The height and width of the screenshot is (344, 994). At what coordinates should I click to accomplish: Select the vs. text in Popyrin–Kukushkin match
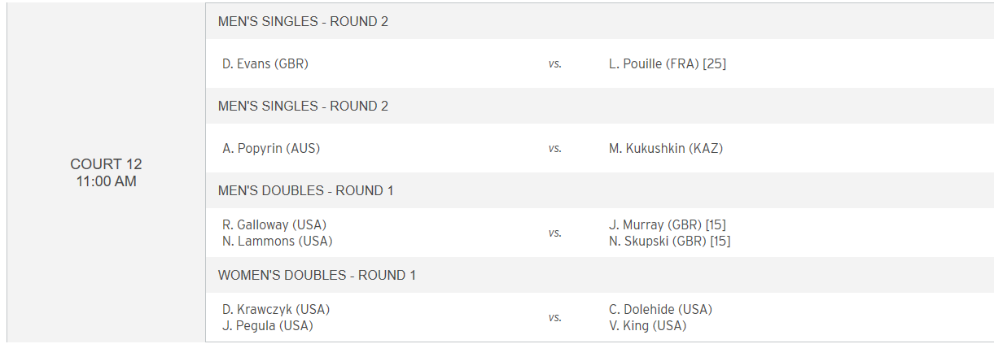[554, 148]
